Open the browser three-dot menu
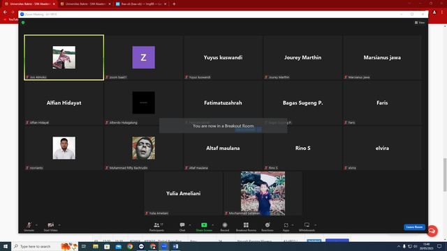Screen dimensions: 447x251 [x=442, y=13]
